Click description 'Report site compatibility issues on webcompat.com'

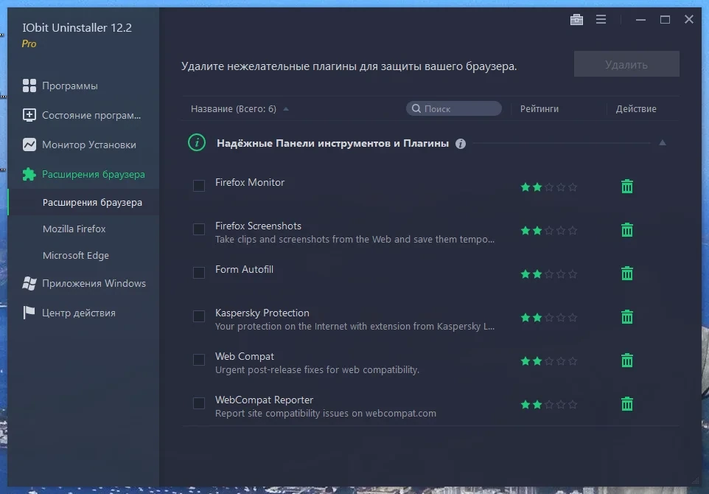[326, 414]
